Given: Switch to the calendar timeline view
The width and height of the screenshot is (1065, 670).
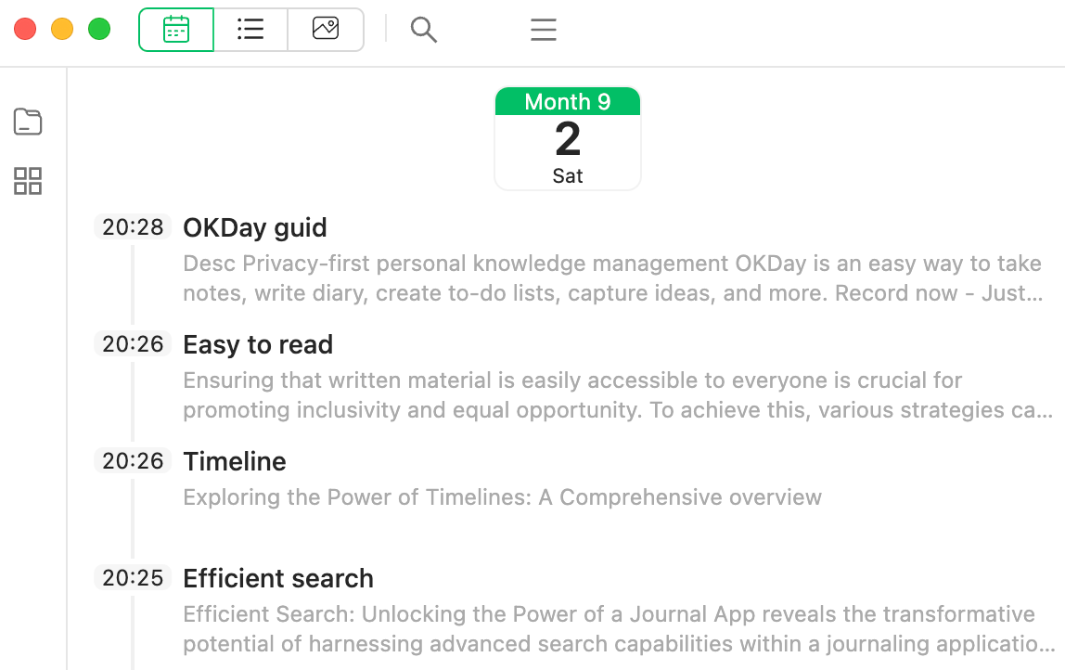Looking at the screenshot, I should [176, 30].
